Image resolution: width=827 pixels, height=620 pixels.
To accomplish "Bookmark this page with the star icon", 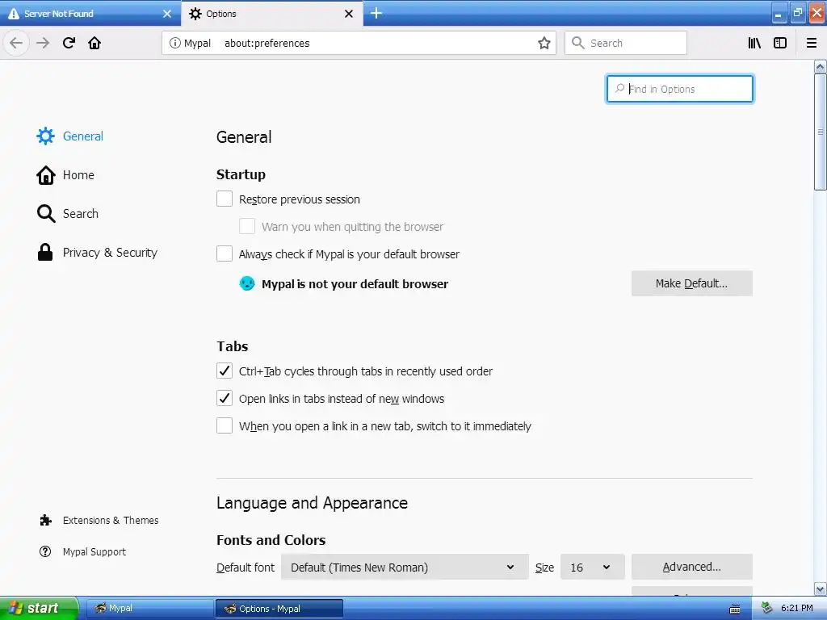I will 544,43.
